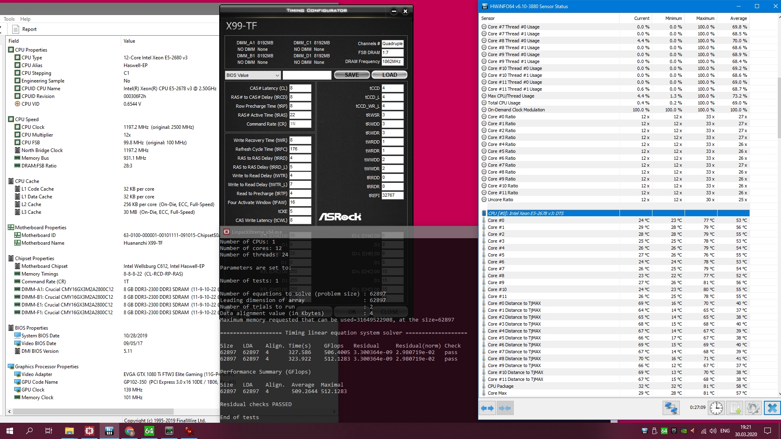Open Chrome from the taskbar
The width and height of the screenshot is (781, 439).
pyautogui.click(x=129, y=431)
